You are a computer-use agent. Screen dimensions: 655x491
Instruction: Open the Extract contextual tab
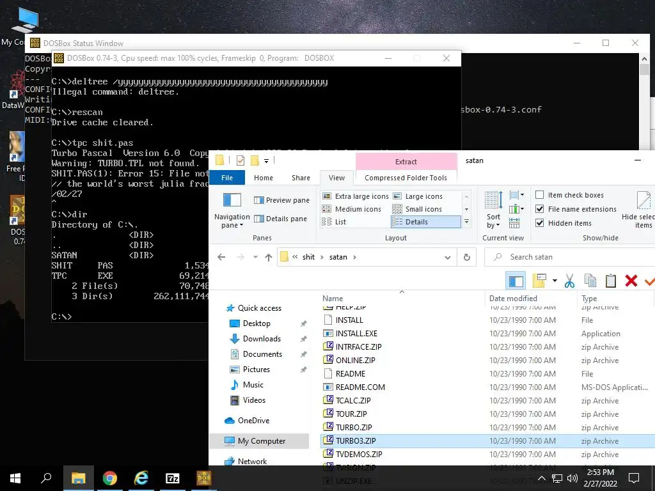(x=406, y=162)
